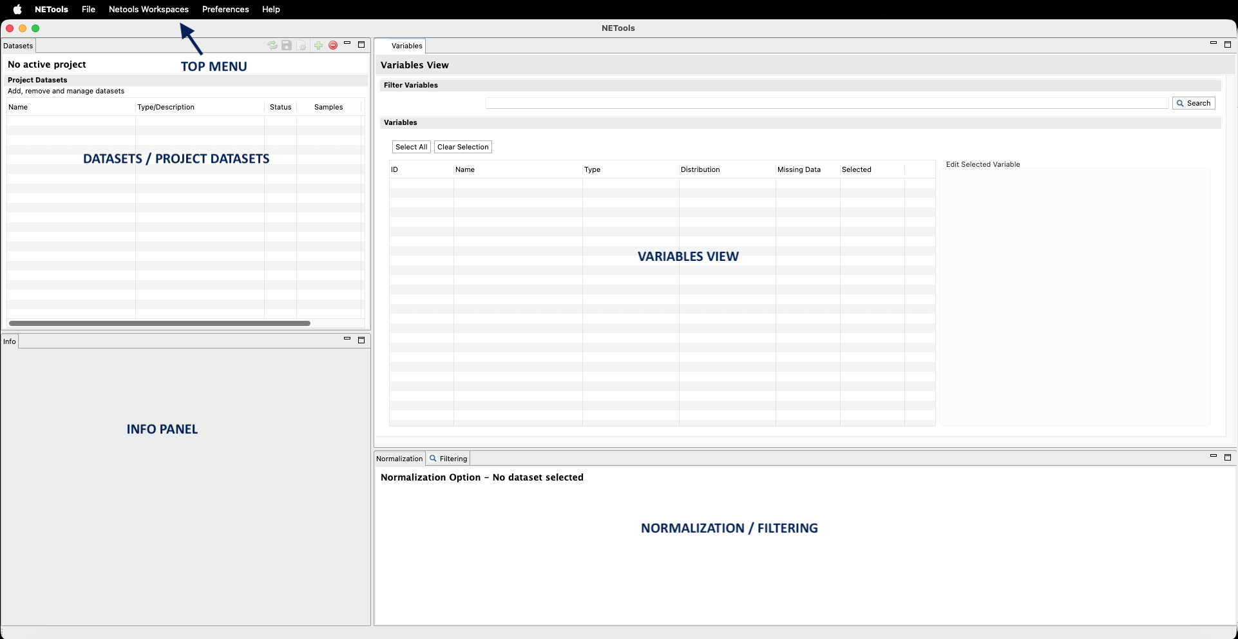
Task: Open the Apple menu
Action: coord(17,9)
